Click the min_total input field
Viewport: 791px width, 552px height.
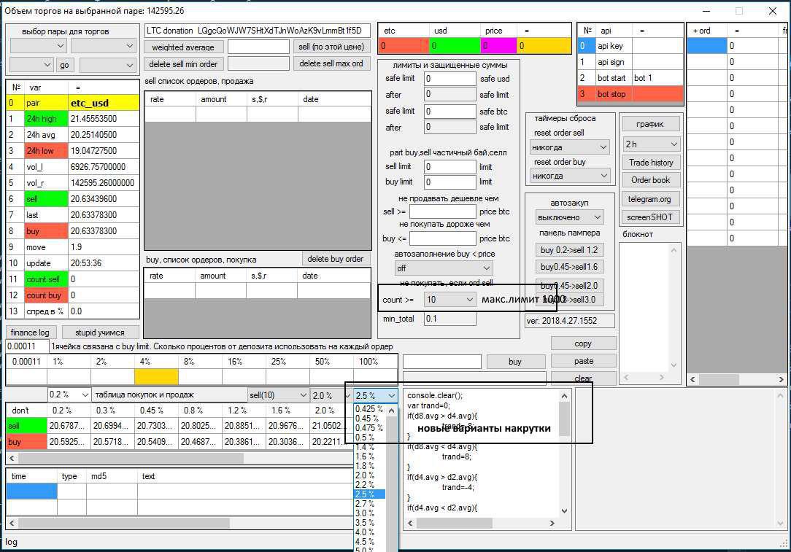tap(450, 319)
